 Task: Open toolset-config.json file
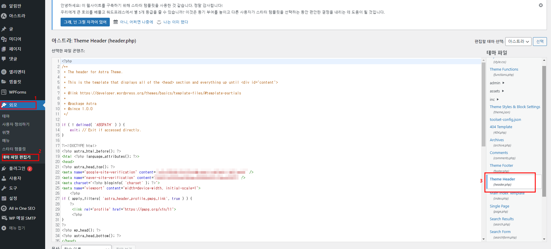click(505, 120)
